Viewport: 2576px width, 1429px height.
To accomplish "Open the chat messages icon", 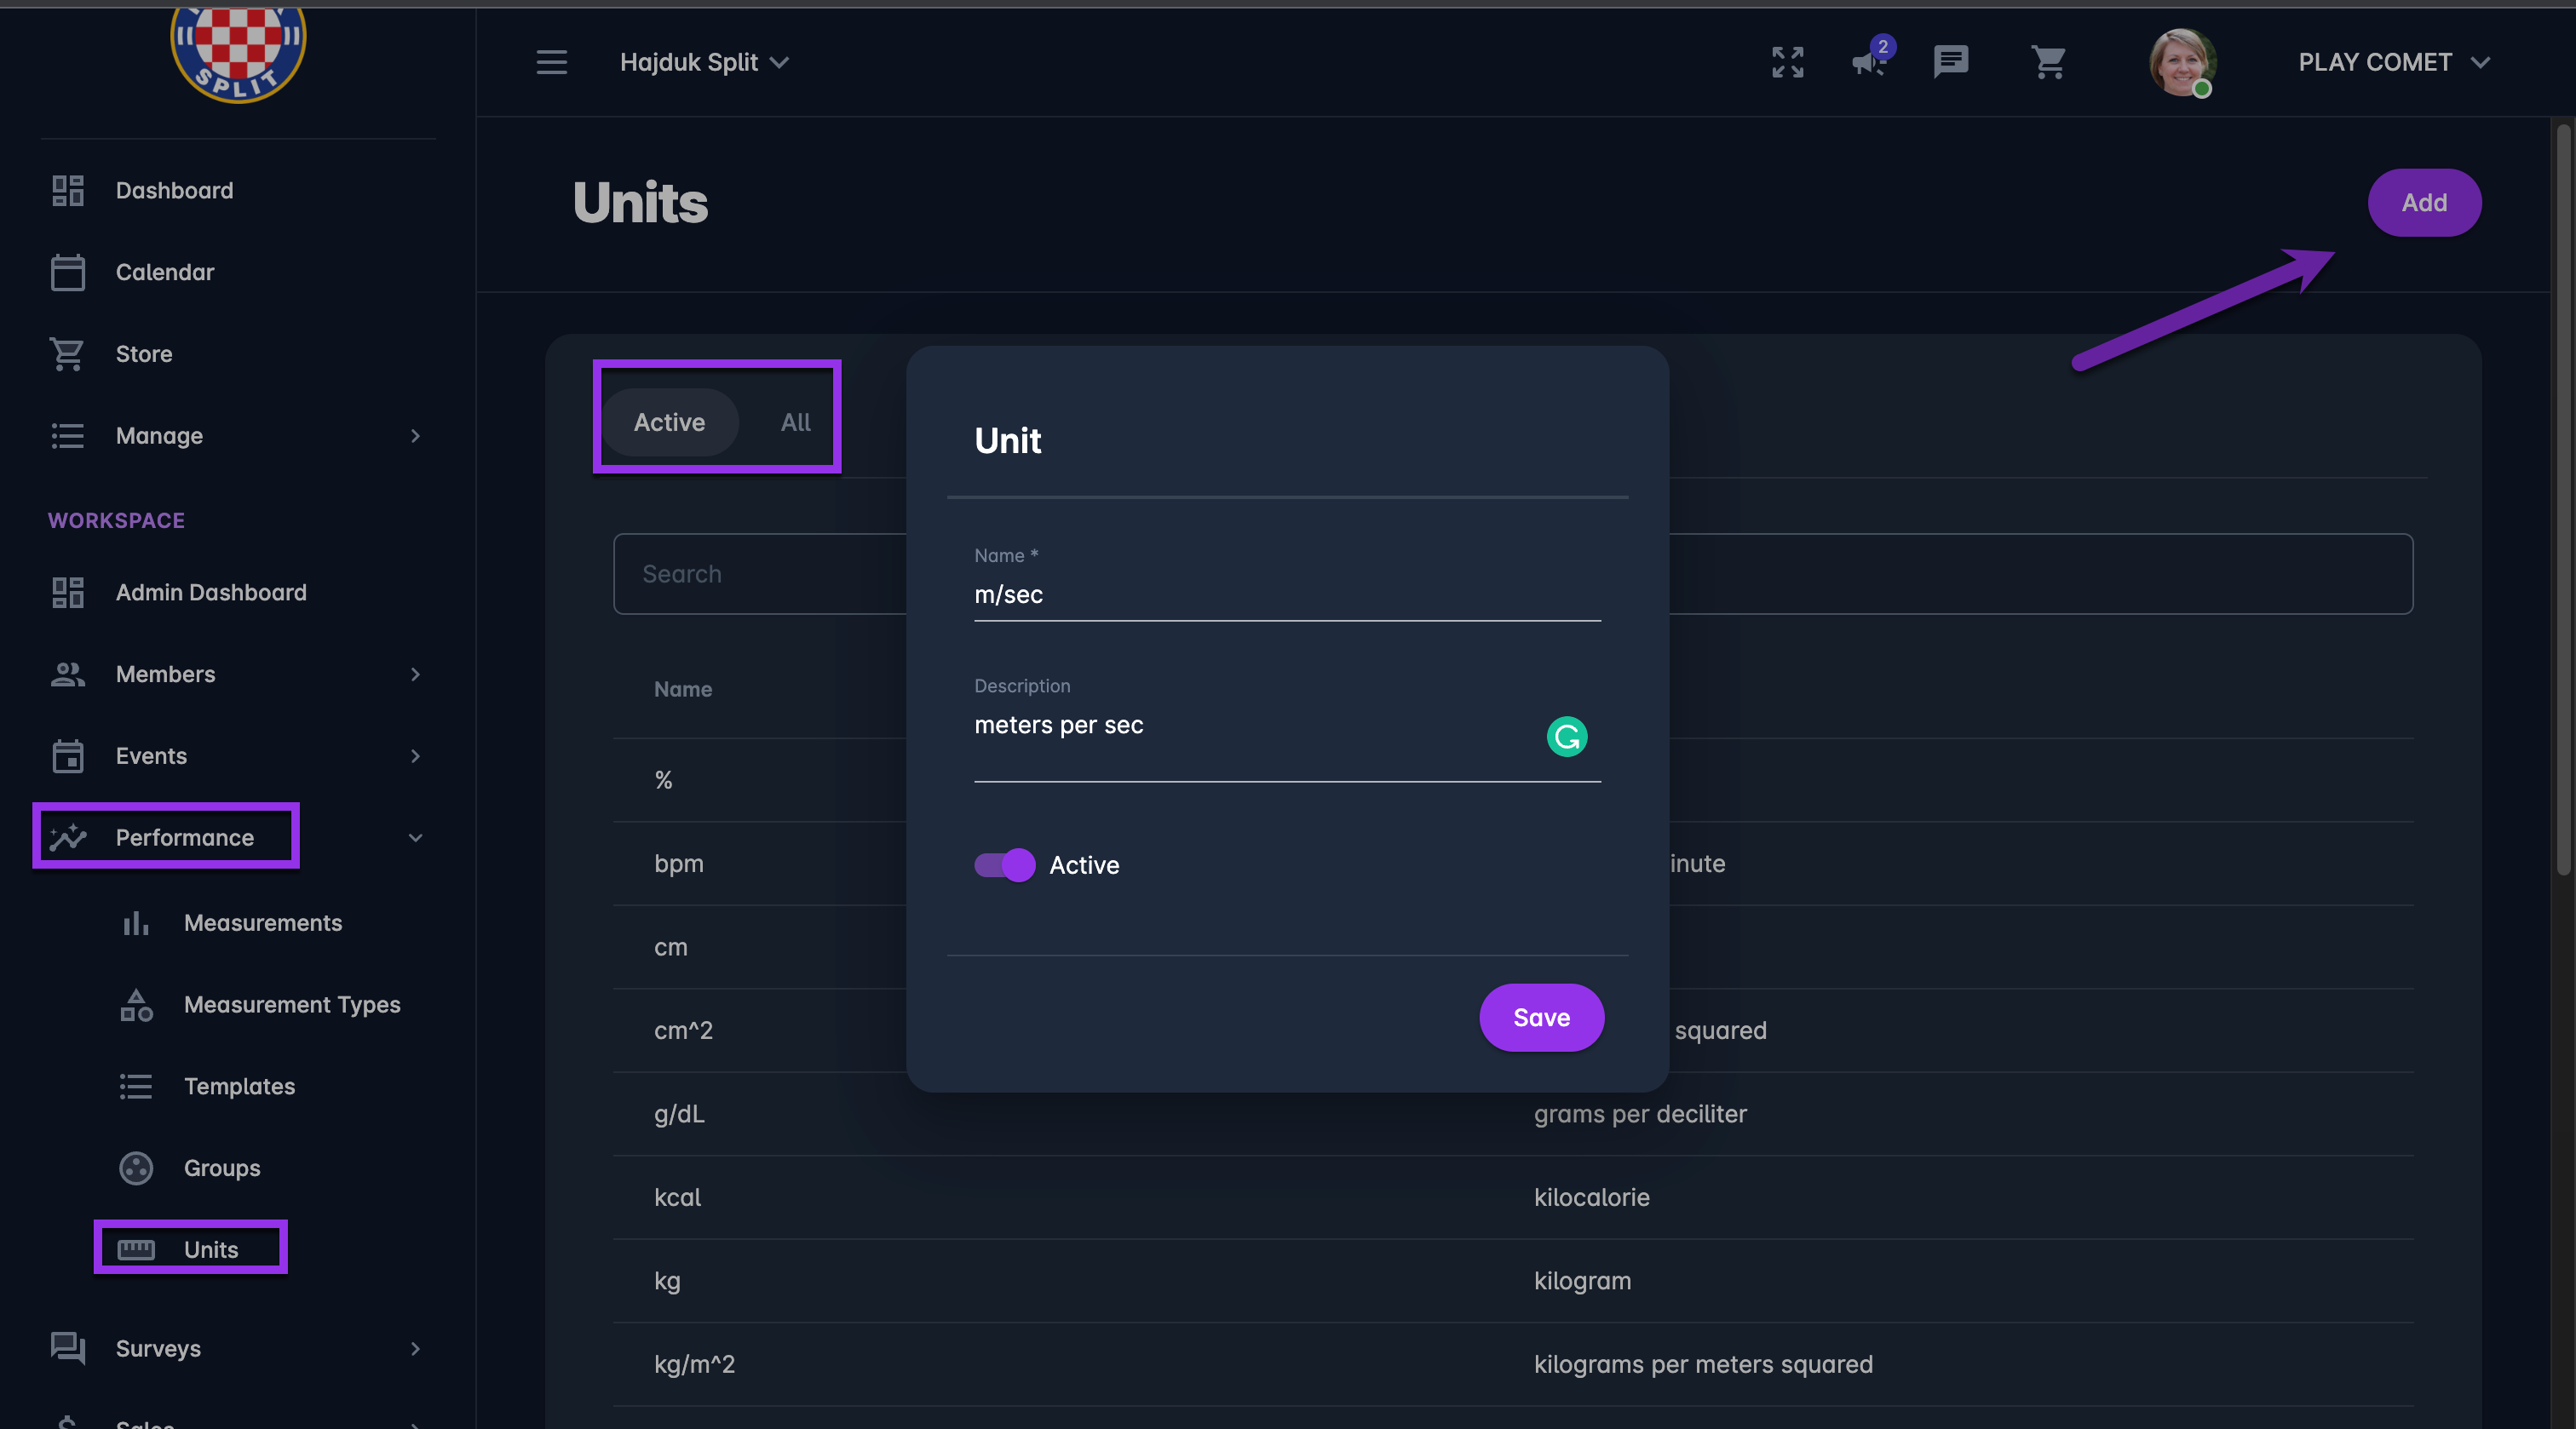I will click(x=1950, y=62).
